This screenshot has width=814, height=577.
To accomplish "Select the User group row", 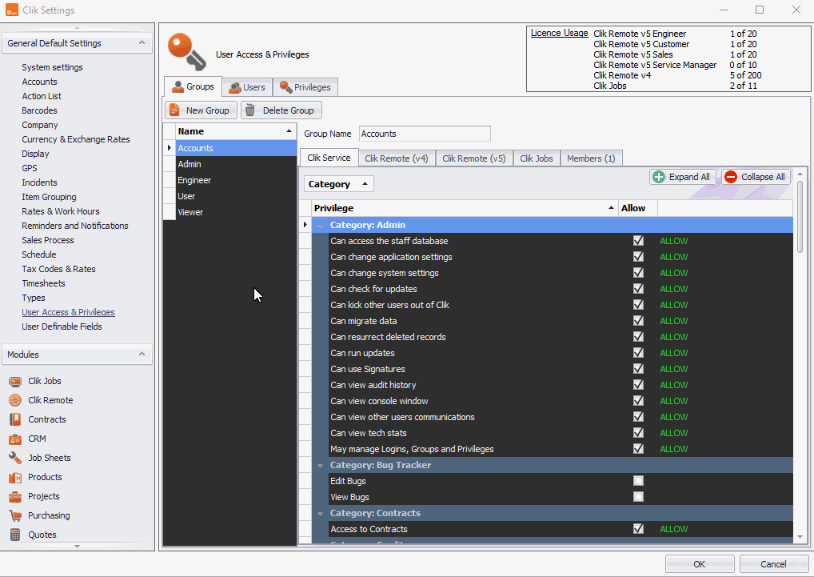I will tap(236, 196).
